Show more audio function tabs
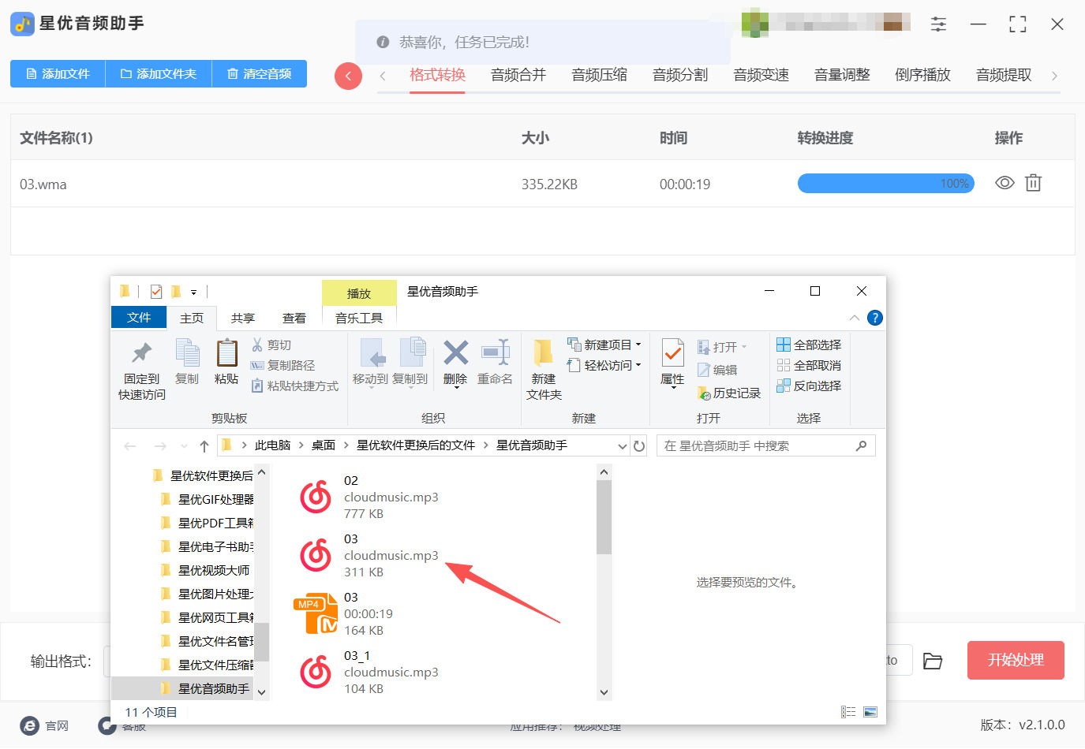The image size is (1085, 749). point(1054,76)
